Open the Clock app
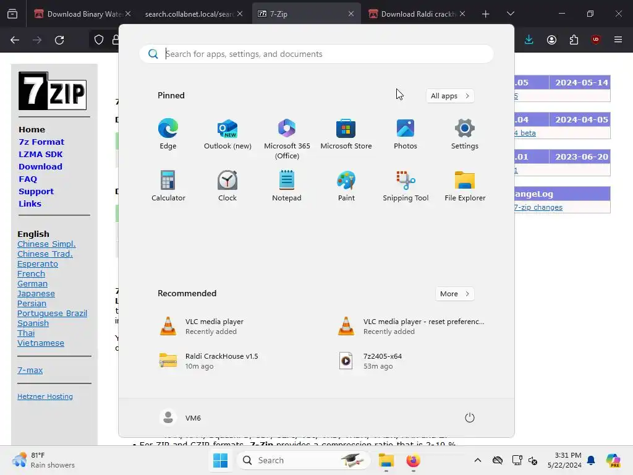The width and height of the screenshot is (633, 475). click(x=227, y=186)
